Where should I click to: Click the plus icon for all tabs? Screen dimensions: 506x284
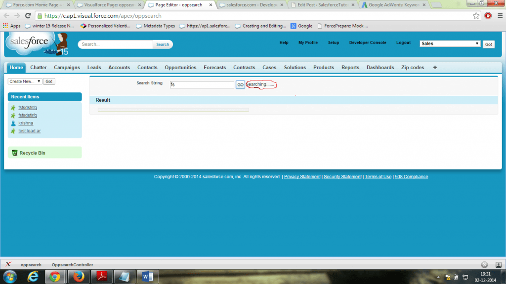click(435, 68)
